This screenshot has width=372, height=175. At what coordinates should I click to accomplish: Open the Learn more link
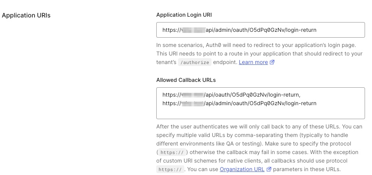pyautogui.click(x=253, y=62)
